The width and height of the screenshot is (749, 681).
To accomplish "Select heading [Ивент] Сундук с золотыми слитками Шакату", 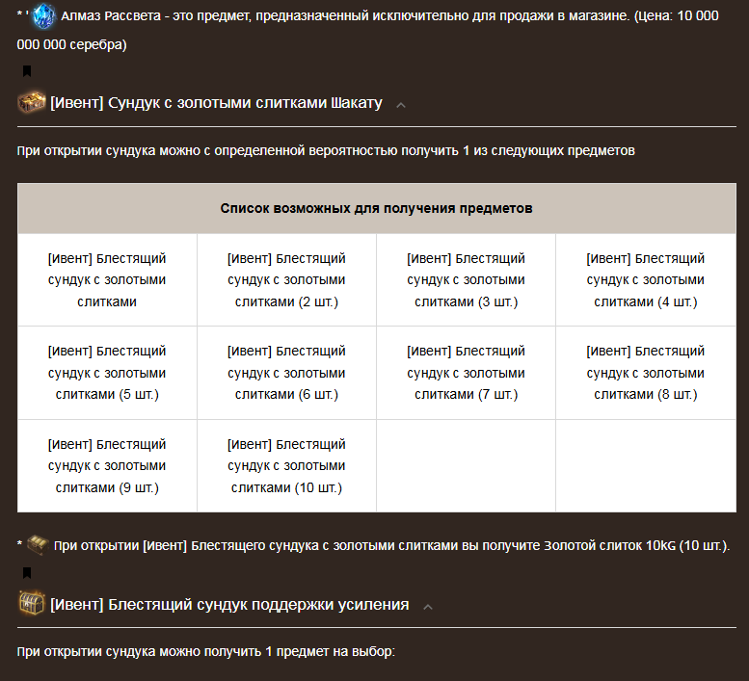I will (216, 103).
